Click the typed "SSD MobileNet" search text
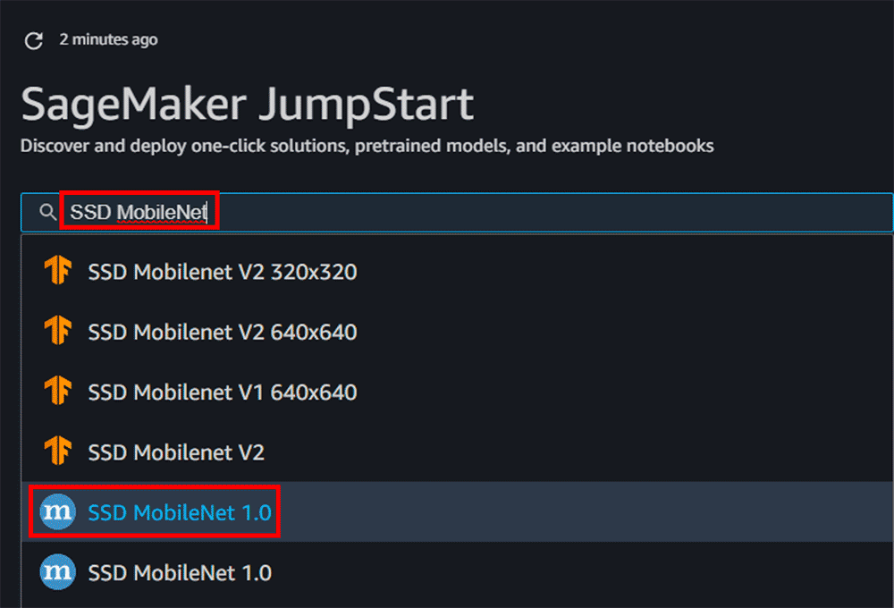This screenshot has width=894, height=608. [x=139, y=212]
